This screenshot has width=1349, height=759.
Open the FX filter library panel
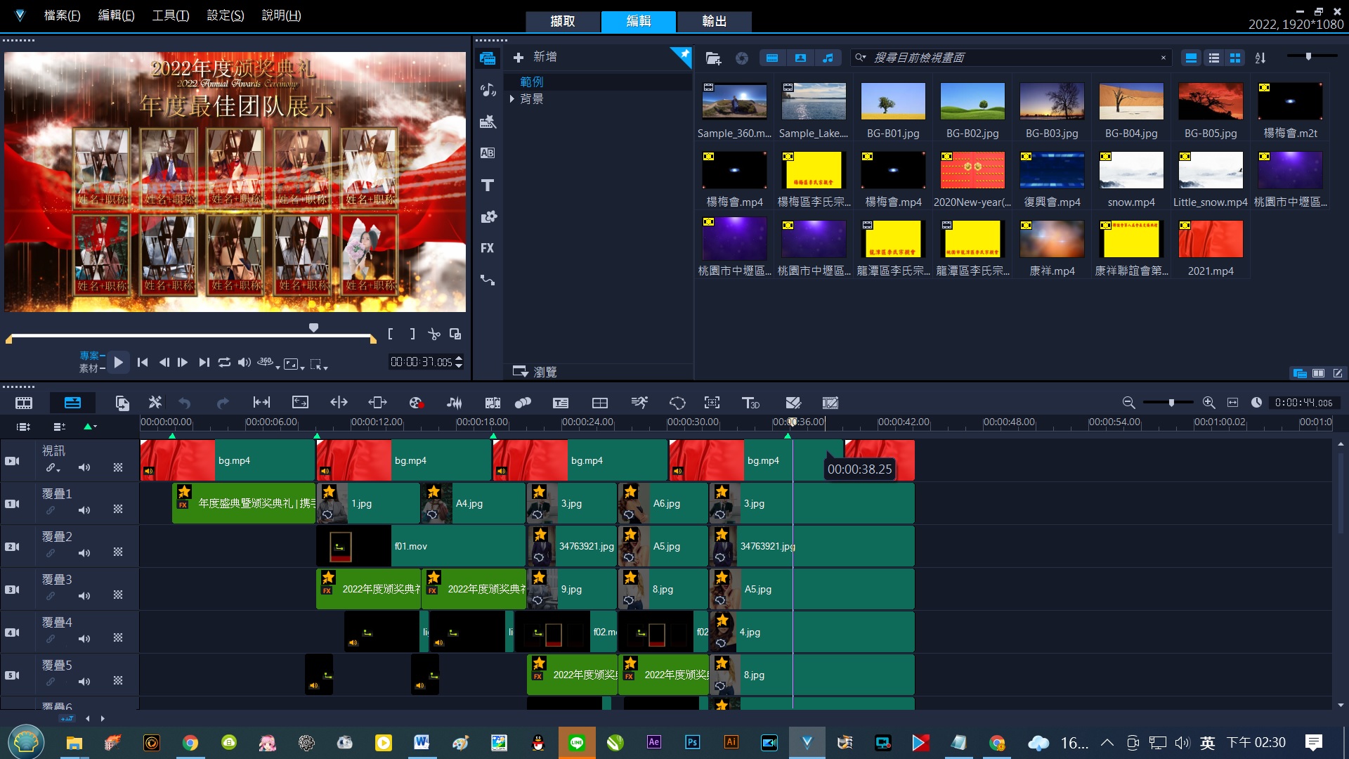point(488,247)
